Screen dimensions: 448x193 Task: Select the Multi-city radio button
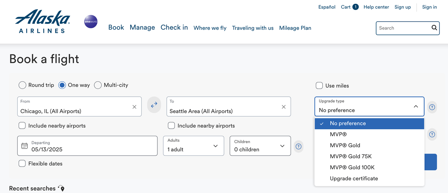pyautogui.click(x=98, y=85)
